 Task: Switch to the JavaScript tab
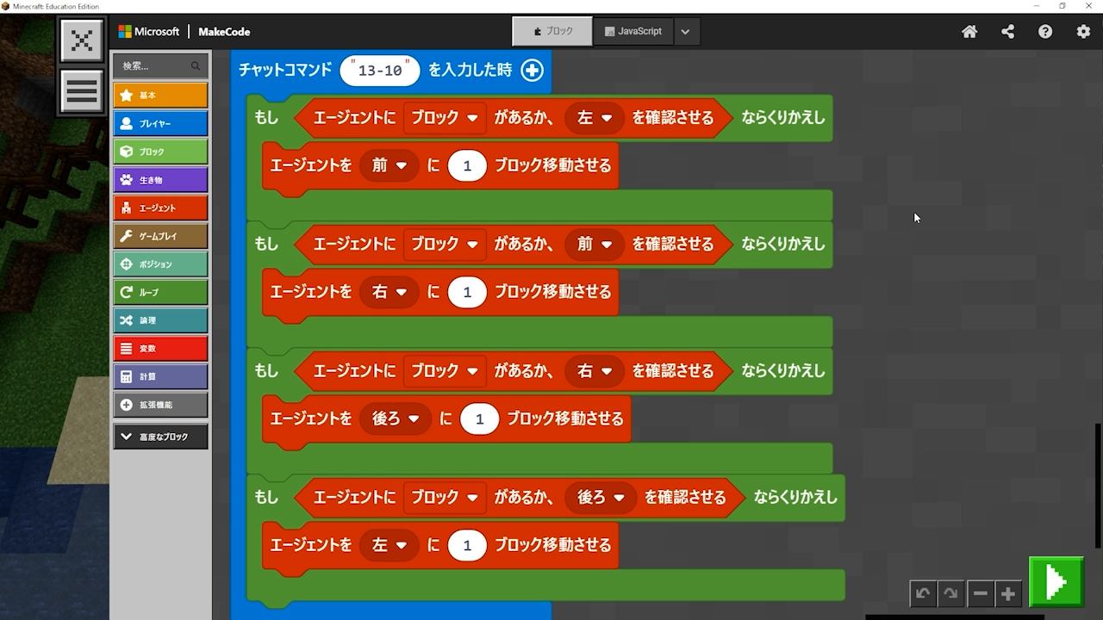click(633, 32)
